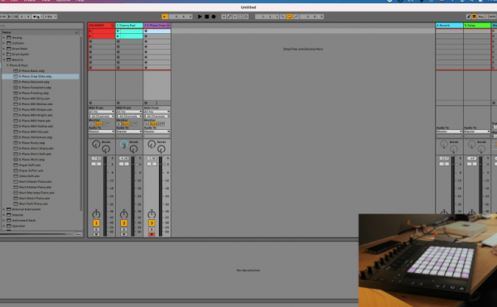This screenshot has height=307, width=497.
Task: Open track 3 Audio To Master dropdown
Action: coord(157,132)
